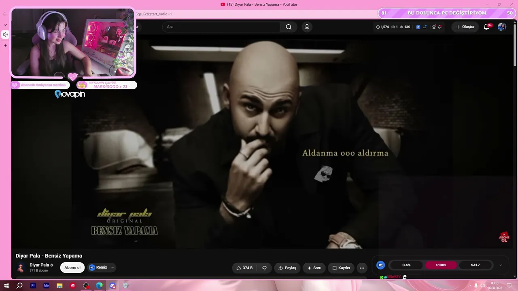Click the Oluştur create button

tap(465, 27)
